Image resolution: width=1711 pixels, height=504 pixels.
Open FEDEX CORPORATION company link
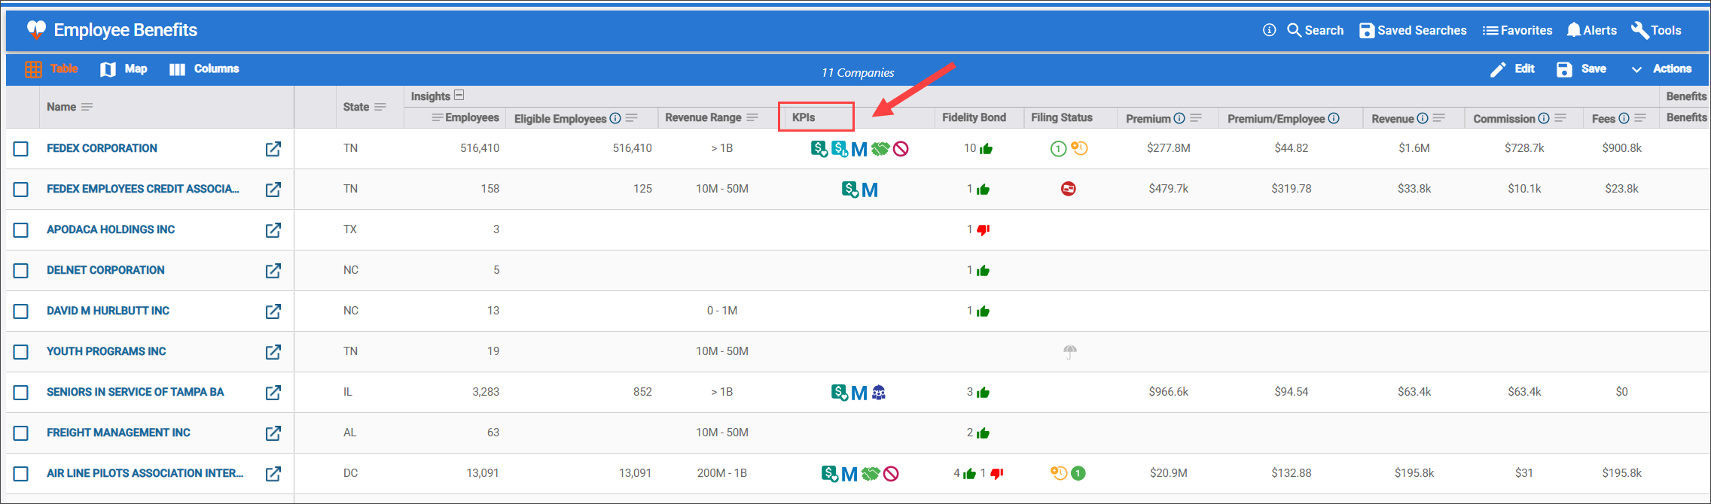(x=102, y=148)
